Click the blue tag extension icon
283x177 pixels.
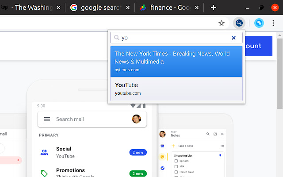(259, 23)
